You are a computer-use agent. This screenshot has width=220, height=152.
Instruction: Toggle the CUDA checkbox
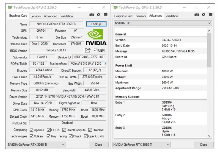49,130
